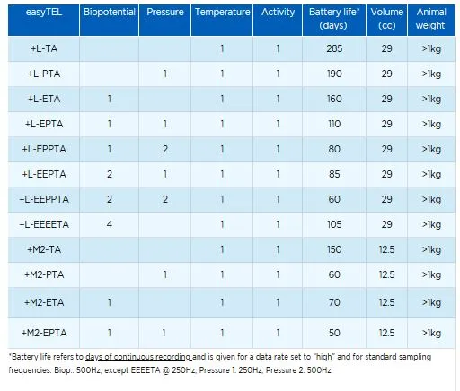Select the +L-PTA row label
Image resolution: width=460 pixels, height=391 pixels.
pos(44,74)
